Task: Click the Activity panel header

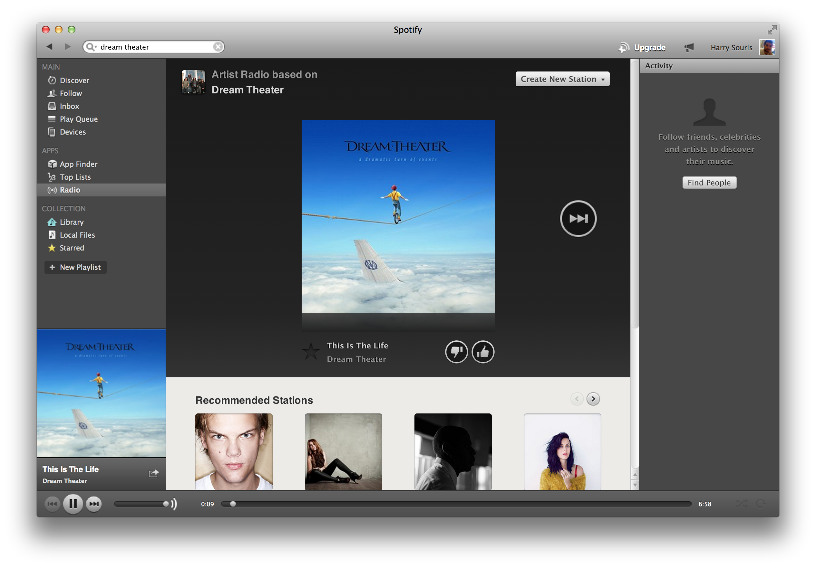Action: click(x=709, y=66)
